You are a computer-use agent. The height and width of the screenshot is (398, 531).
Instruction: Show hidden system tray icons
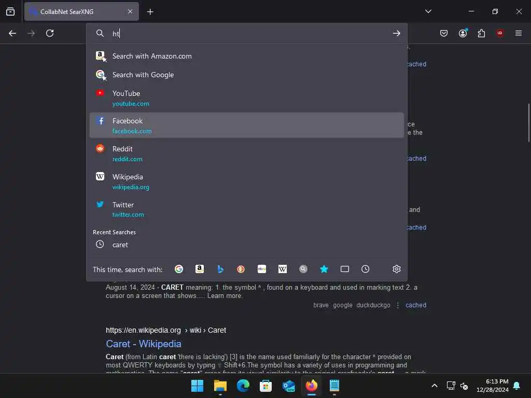tap(435, 386)
